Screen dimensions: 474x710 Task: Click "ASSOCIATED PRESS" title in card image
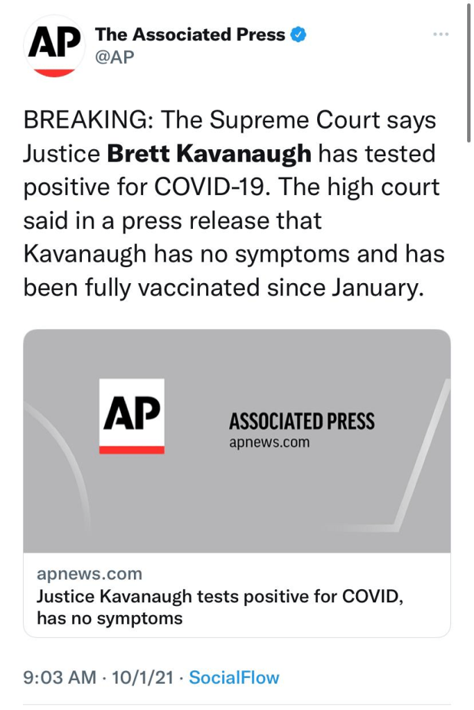pyautogui.click(x=301, y=421)
